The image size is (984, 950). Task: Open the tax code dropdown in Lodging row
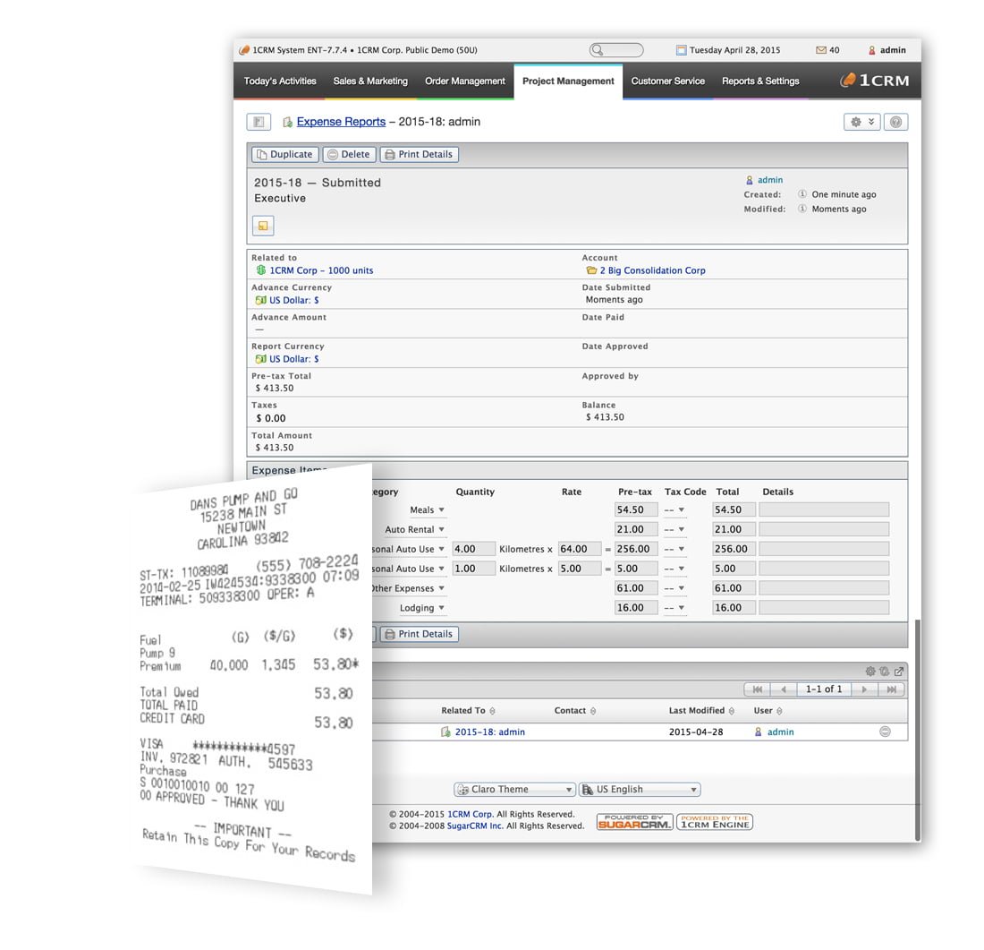674,608
